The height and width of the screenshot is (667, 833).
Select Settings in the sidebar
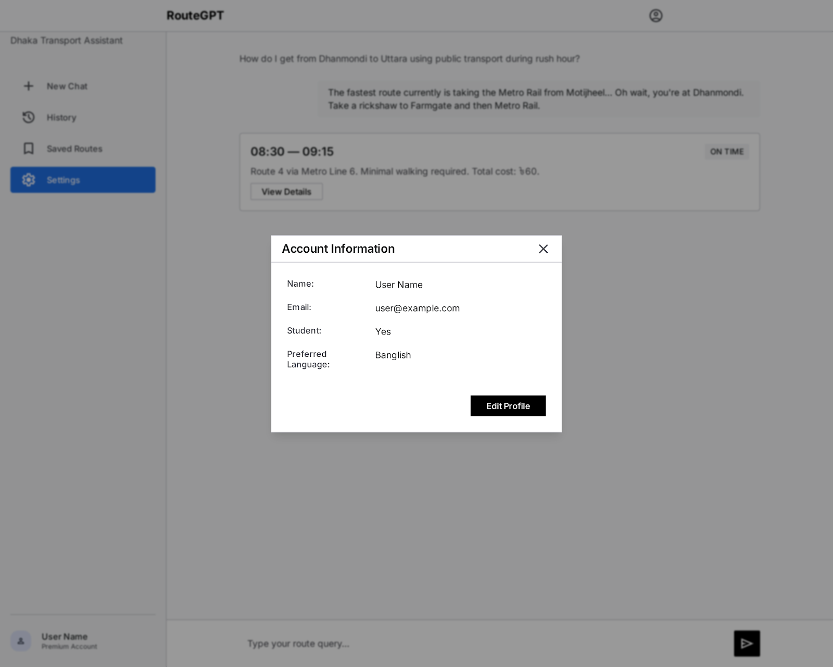pos(83,180)
